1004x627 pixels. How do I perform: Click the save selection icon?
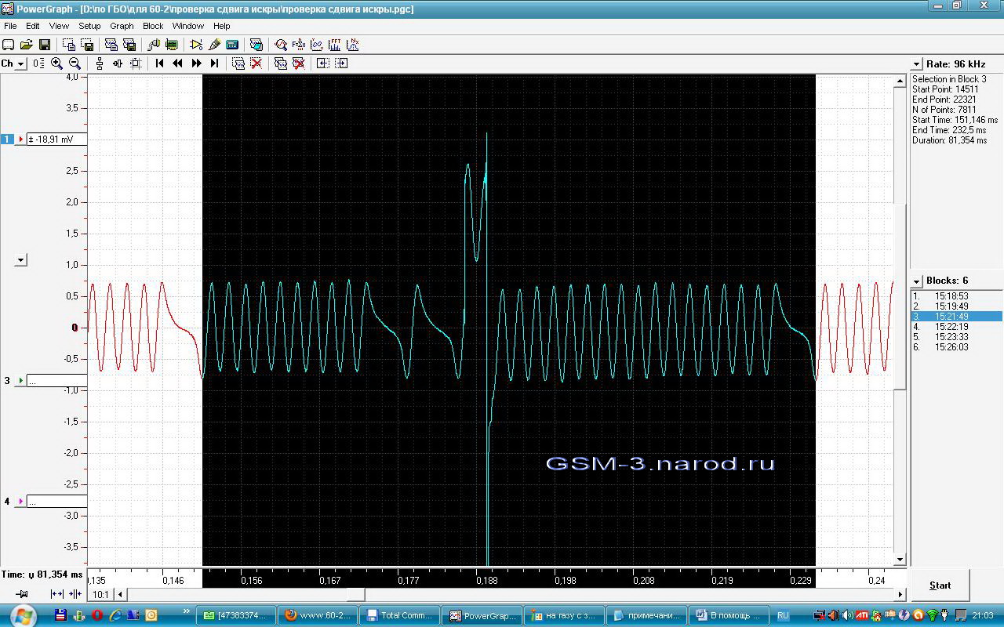pyautogui.click(x=87, y=45)
